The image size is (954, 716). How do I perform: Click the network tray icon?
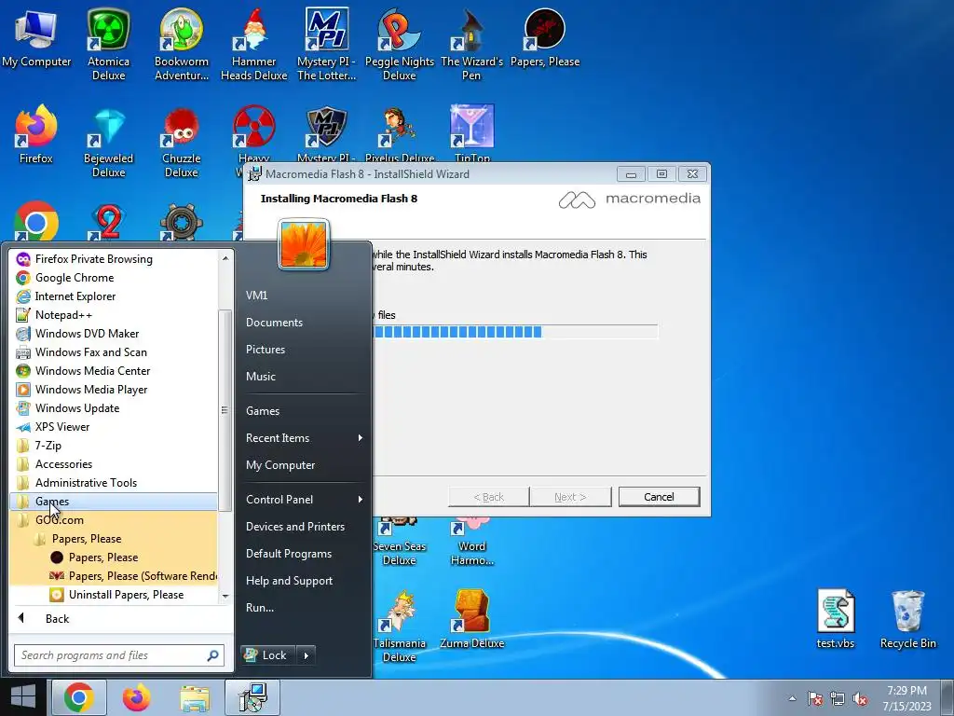click(838, 698)
